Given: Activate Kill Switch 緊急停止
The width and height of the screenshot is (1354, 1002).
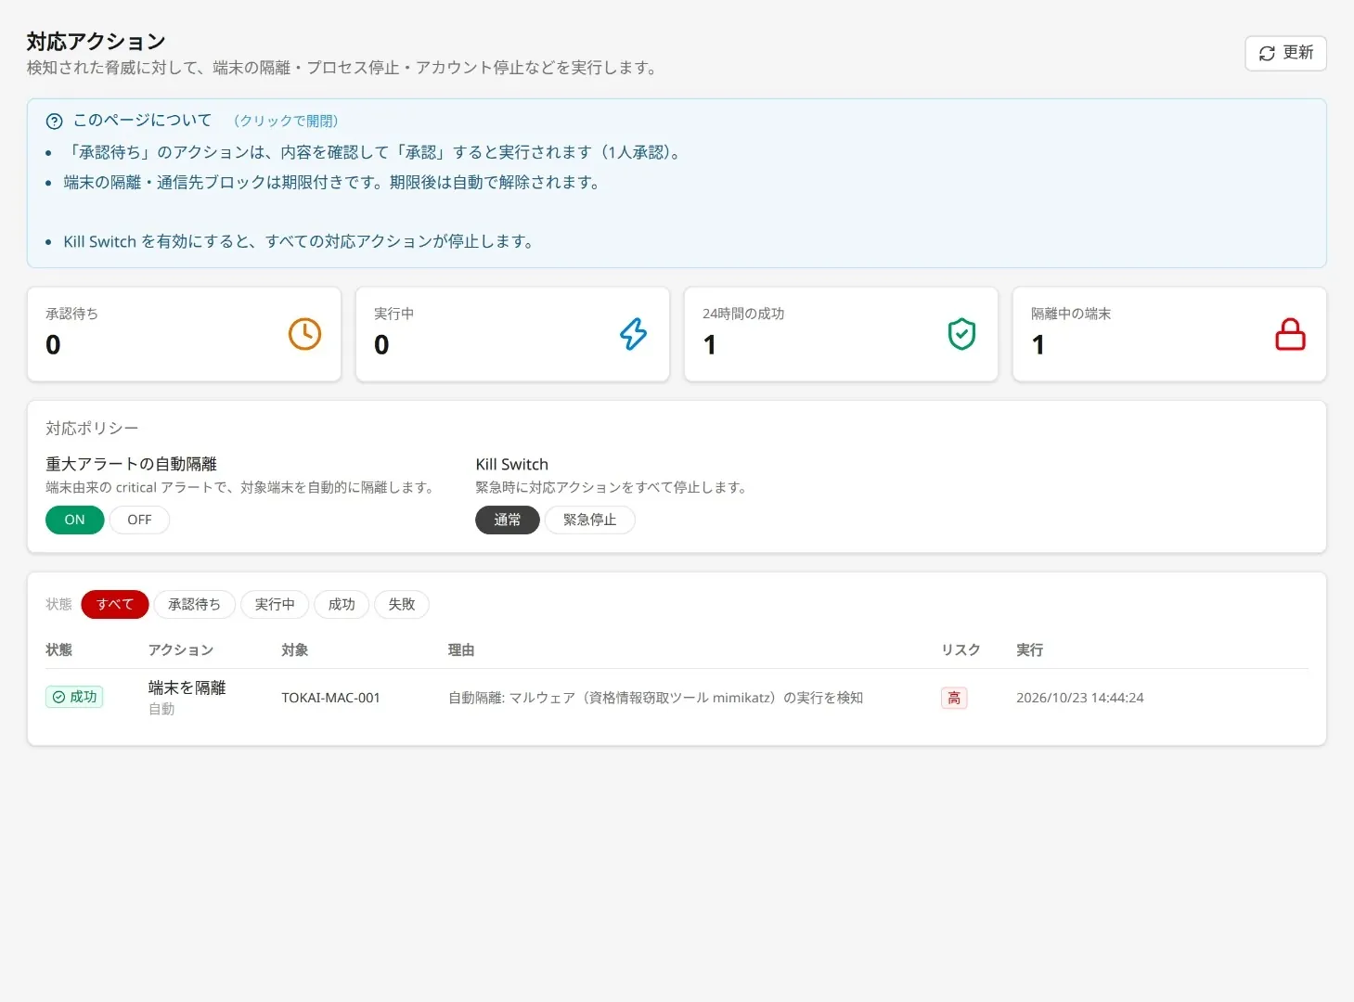Looking at the screenshot, I should pos(589,520).
